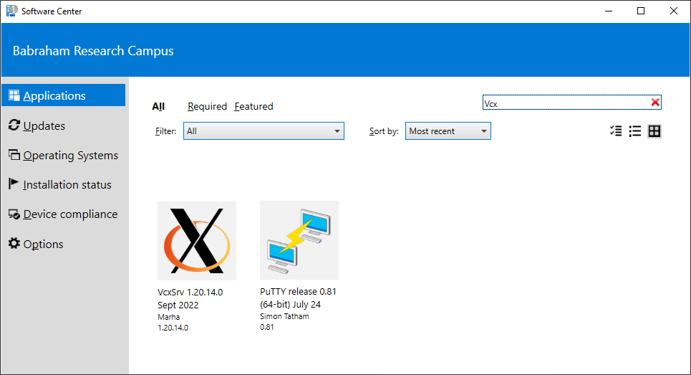Switch to tile grid view
The width and height of the screenshot is (691, 375).
(654, 131)
